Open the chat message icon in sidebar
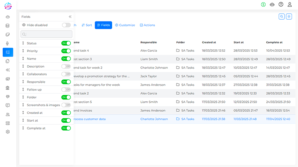Screen dimensions: 298x167 pyautogui.click(x=7, y=105)
